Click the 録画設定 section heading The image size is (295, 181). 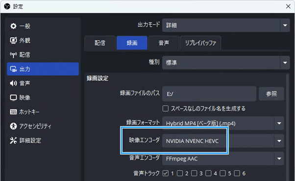pyautogui.click(x=98, y=78)
